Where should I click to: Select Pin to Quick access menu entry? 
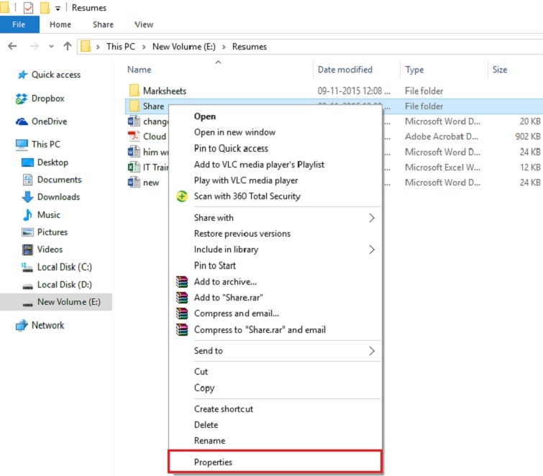point(231,149)
